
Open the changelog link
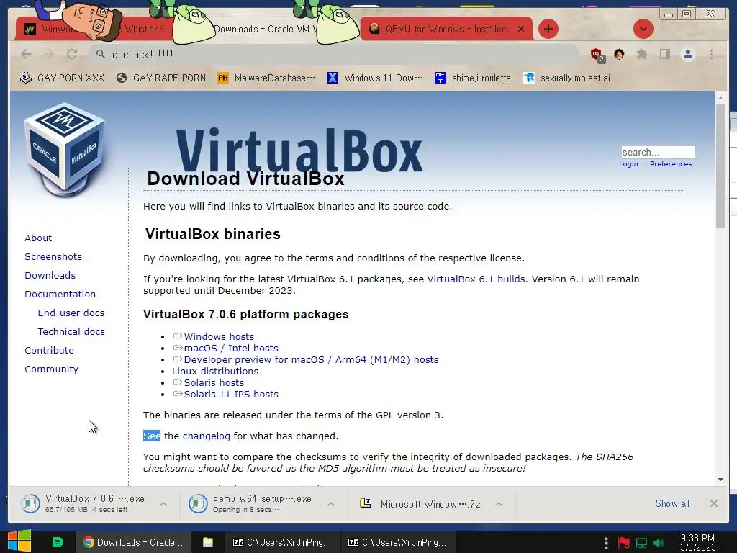coord(206,436)
